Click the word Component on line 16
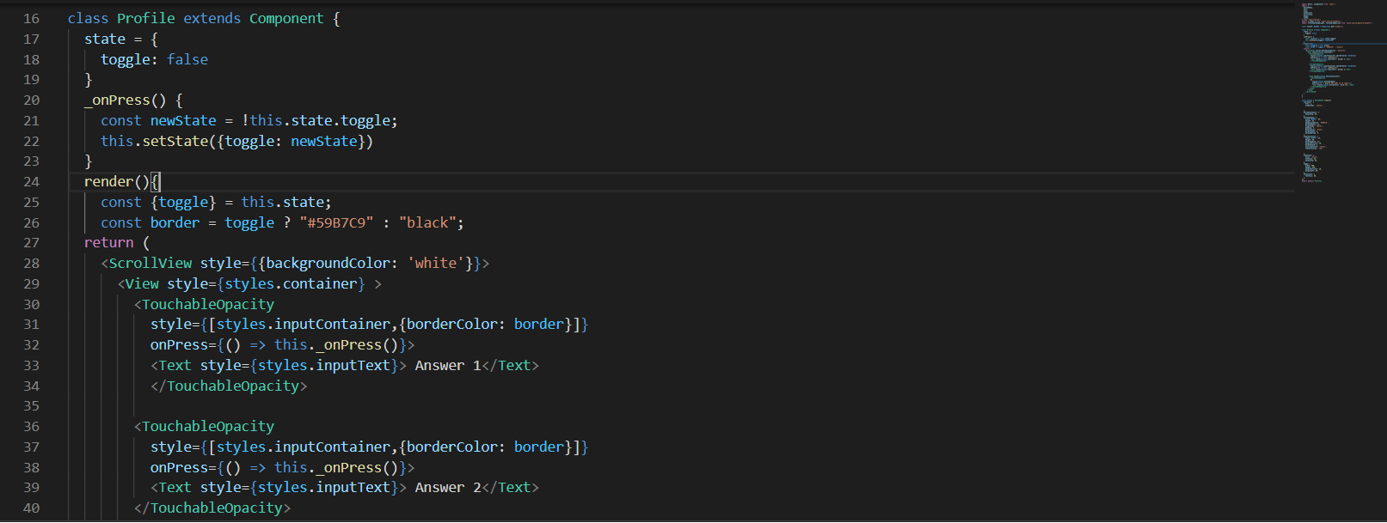Viewport: 1387px width, 523px height. [x=286, y=18]
